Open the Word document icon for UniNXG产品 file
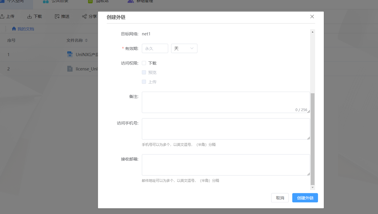This screenshot has height=214, width=378. [x=70, y=54]
